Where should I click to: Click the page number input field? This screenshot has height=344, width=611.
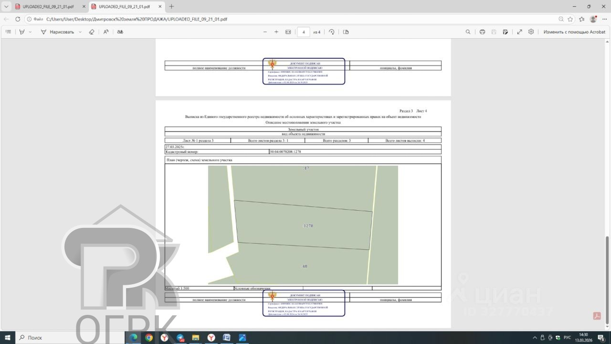click(304, 32)
